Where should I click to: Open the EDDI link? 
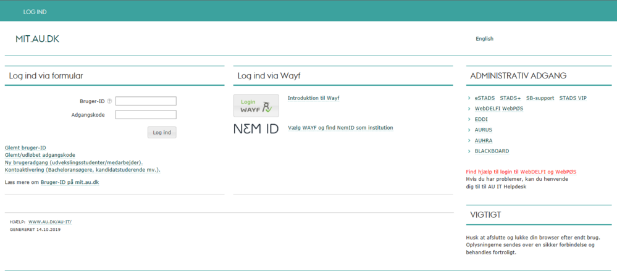coord(481,119)
